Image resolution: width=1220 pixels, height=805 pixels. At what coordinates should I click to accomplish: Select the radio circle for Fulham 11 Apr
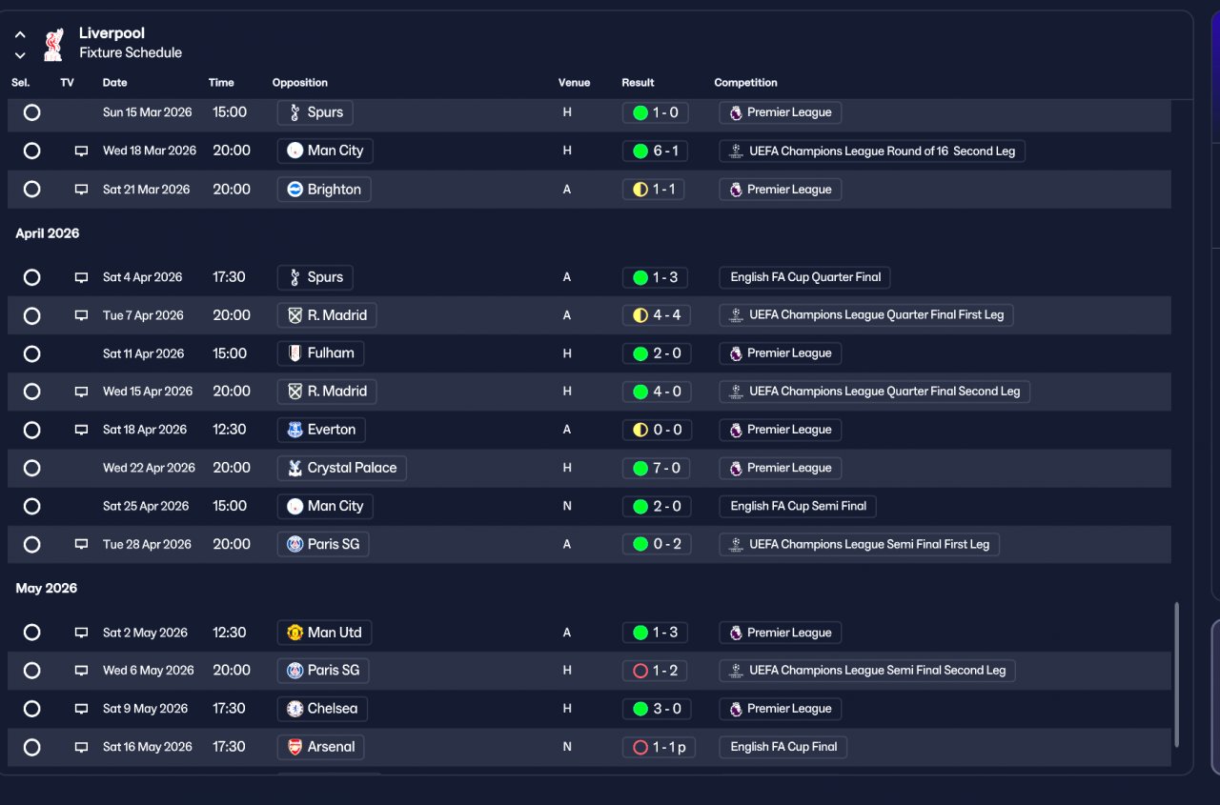pyautogui.click(x=31, y=353)
